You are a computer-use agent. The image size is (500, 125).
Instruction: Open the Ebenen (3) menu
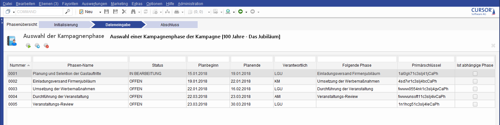click(48, 4)
